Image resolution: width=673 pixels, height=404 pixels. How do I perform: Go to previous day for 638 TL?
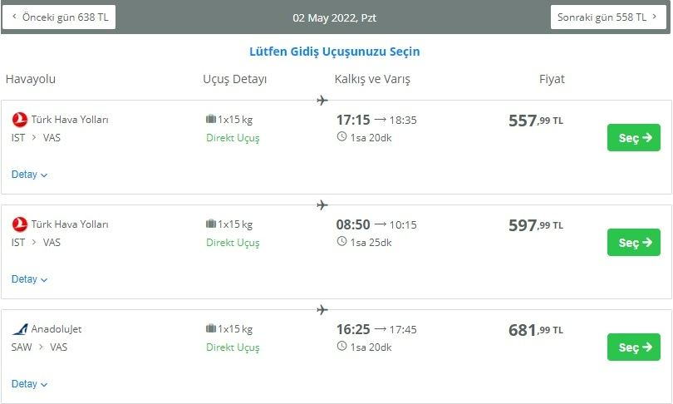pos(59,17)
